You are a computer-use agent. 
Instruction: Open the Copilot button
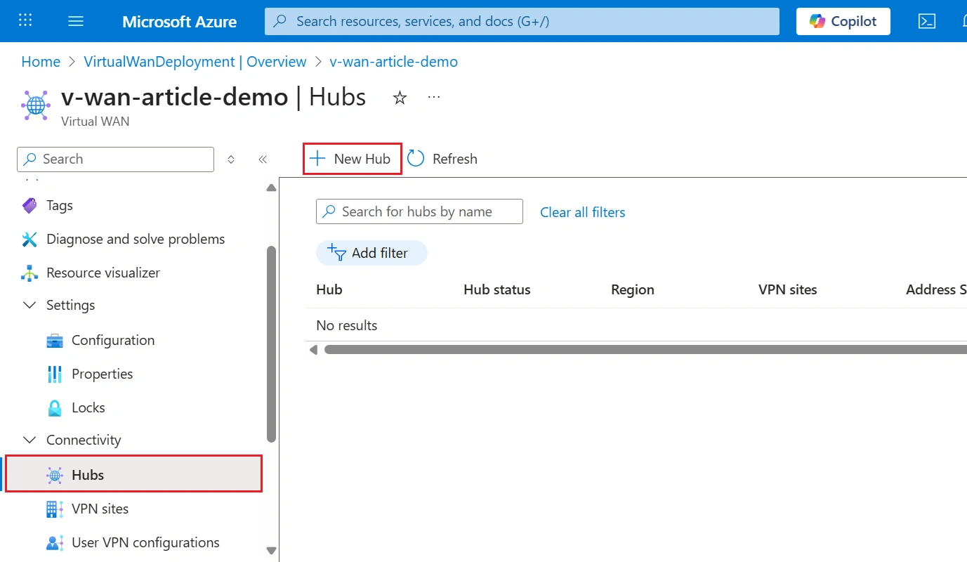coord(843,21)
